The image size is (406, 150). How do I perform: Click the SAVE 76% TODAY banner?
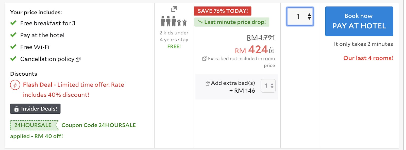(223, 11)
